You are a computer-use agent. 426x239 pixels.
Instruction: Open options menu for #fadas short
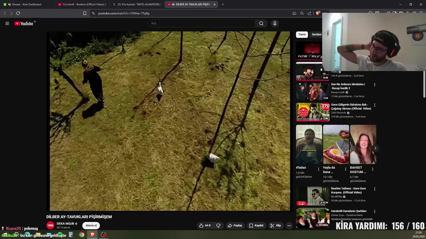319,169
